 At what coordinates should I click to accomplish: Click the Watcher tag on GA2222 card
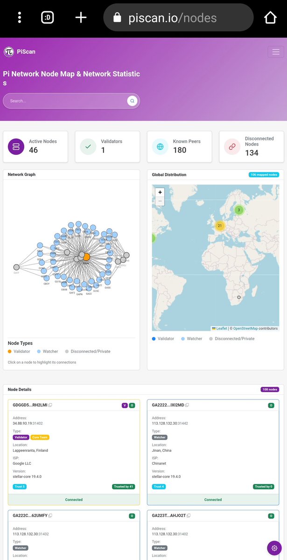160,437
